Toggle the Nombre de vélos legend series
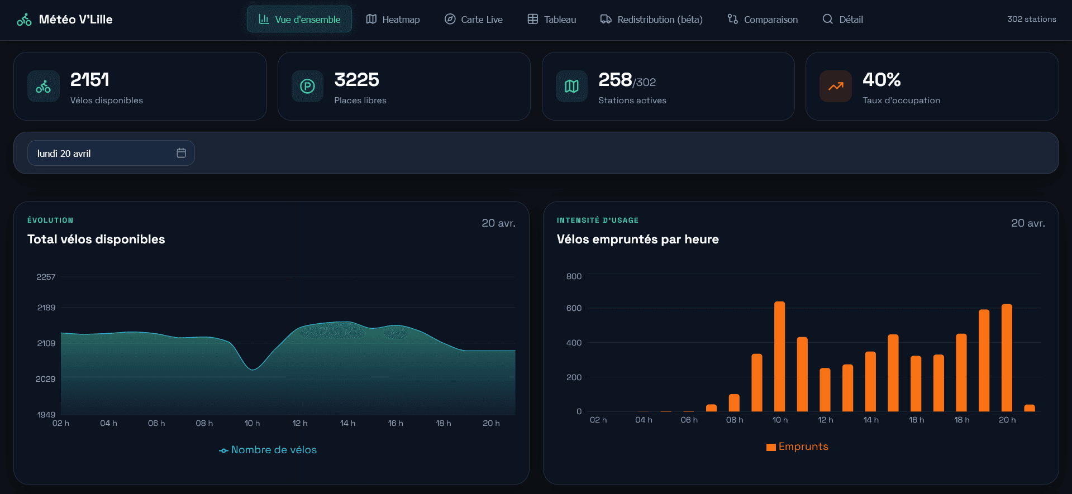Image resolution: width=1072 pixels, height=494 pixels. 268,450
